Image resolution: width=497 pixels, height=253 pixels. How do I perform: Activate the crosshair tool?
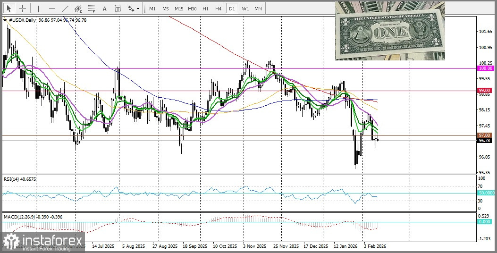pyautogui.click(x=22, y=8)
